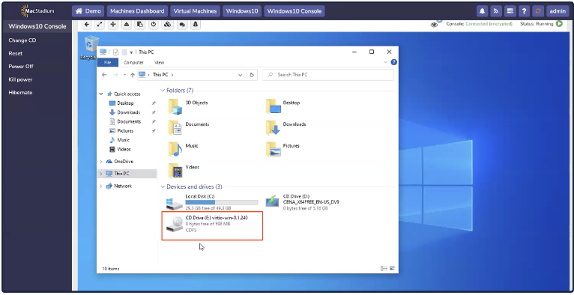Image resolution: width=574 pixels, height=295 pixels.
Task: Open Windows10 Console breadcrumb tab
Action: (x=294, y=11)
